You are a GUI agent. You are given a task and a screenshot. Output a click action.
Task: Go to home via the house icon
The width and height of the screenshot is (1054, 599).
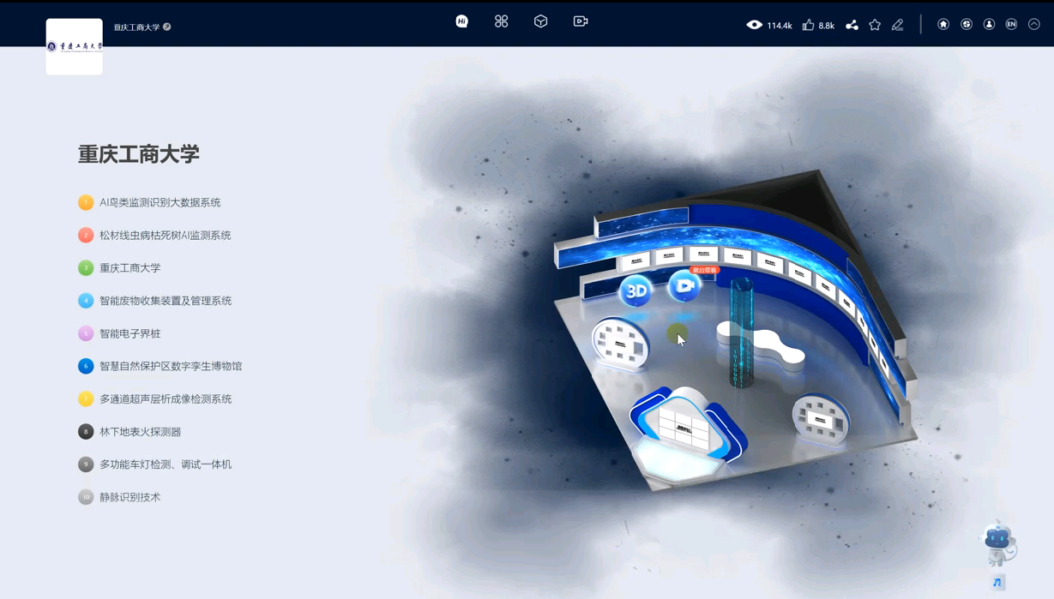(x=943, y=25)
